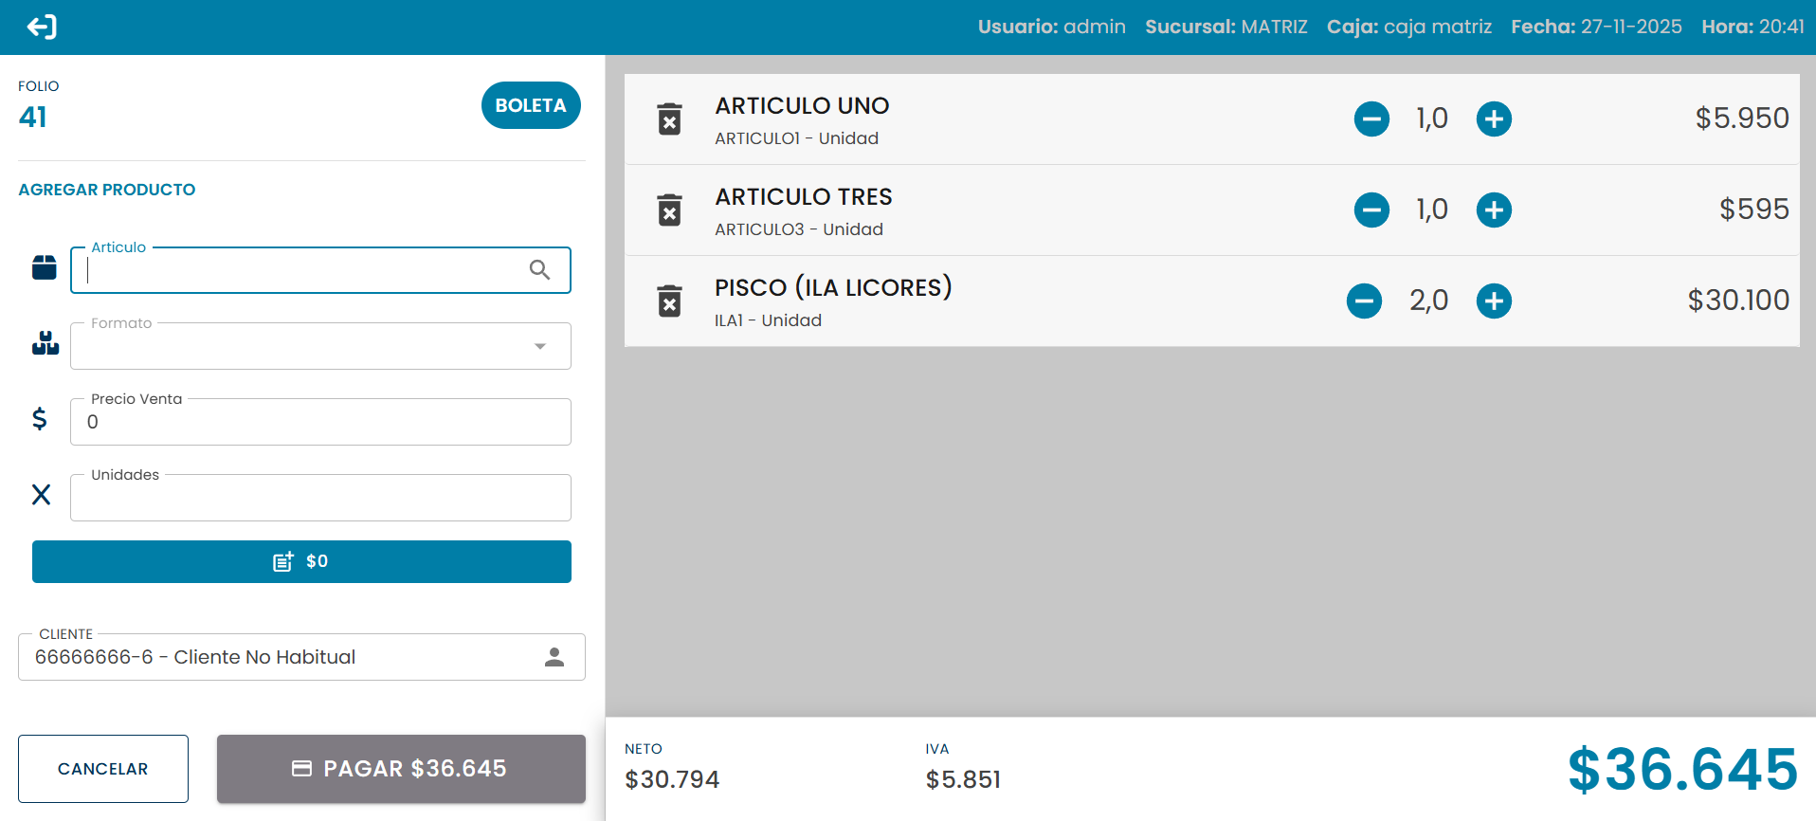This screenshot has width=1816, height=821.
Task: Click the exit/logout icon in the top bar
Action: [39, 27]
